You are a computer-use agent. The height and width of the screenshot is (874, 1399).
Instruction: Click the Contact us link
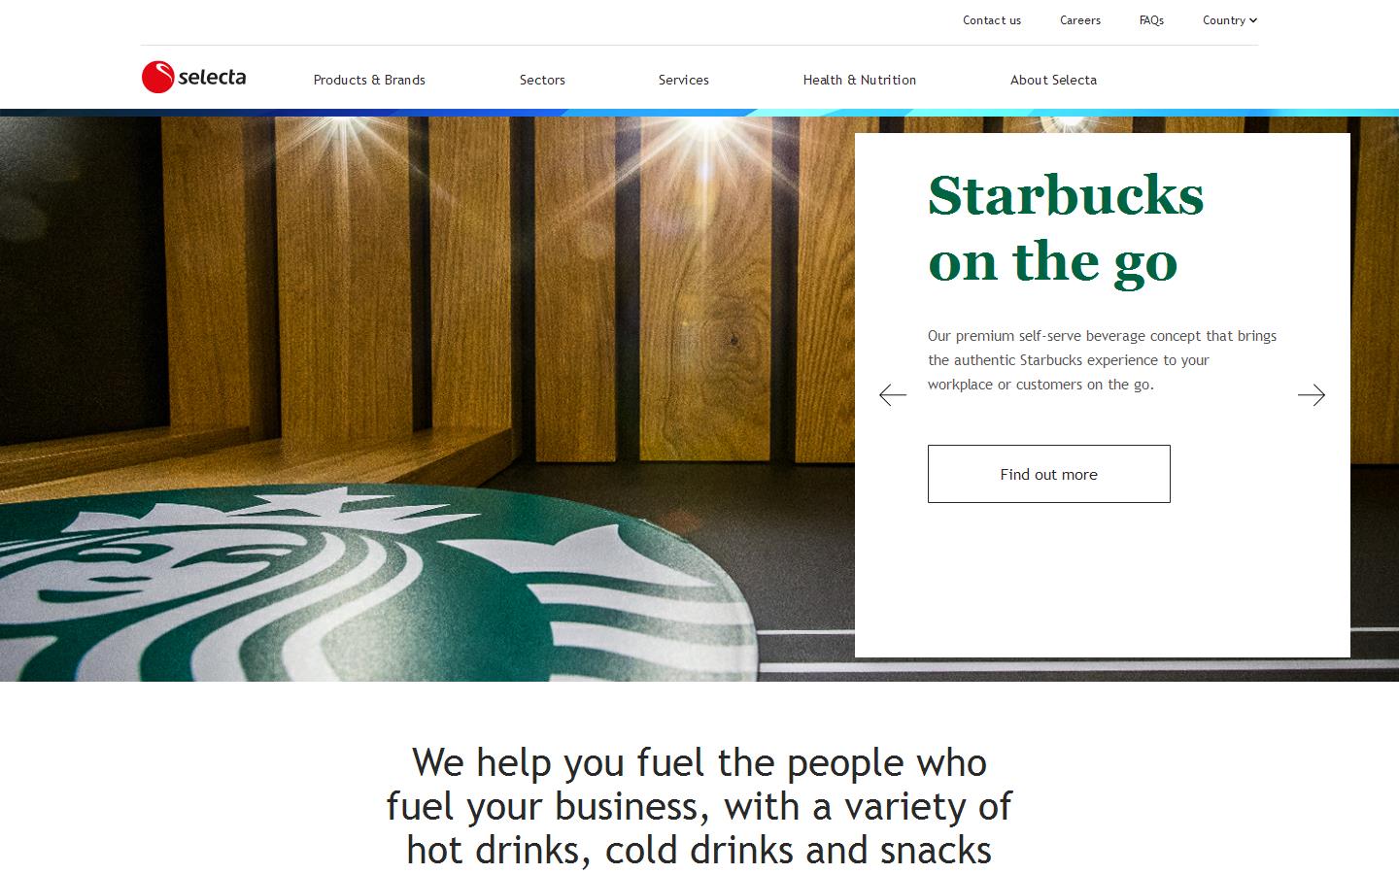pyautogui.click(x=992, y=20)
